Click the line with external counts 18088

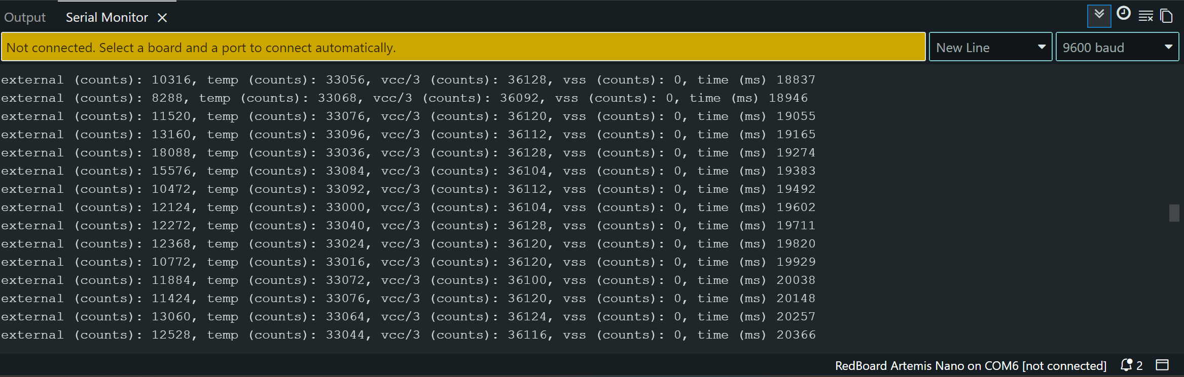pos(408,153)
